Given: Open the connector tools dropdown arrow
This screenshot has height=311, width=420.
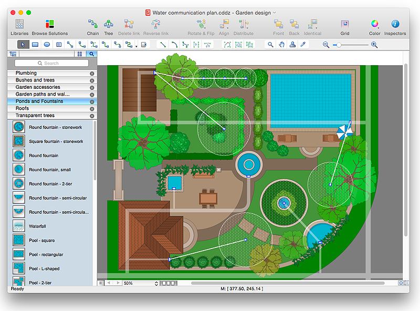Looking at the screenshot, I should (x=136, y=46).
